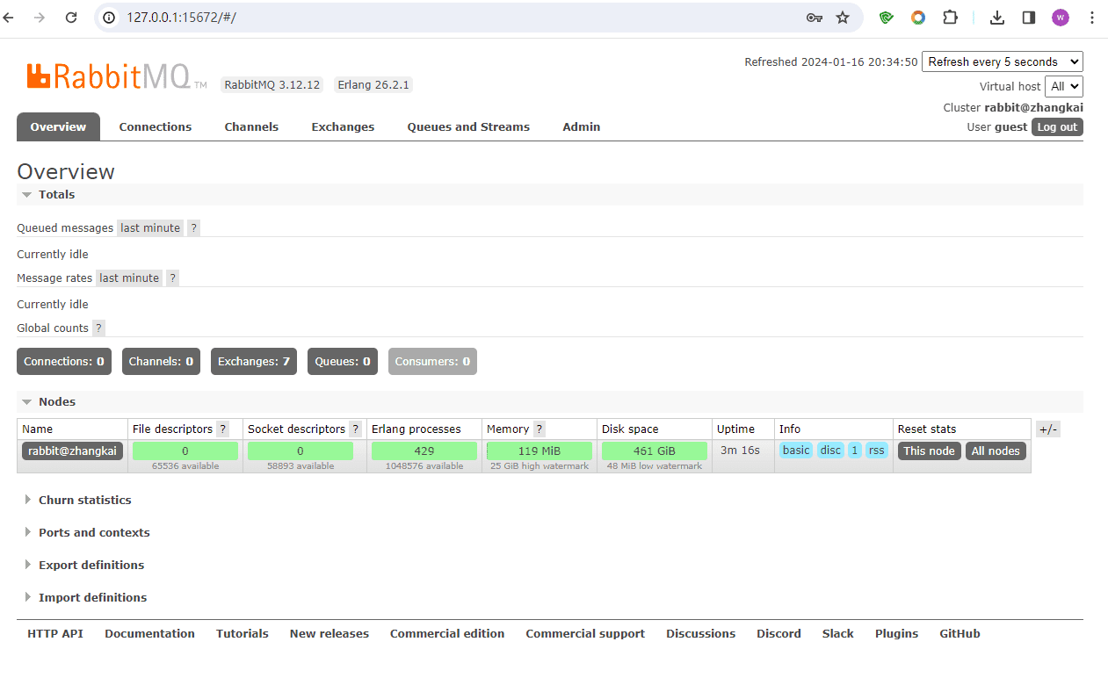The width and height of the screenshot is (1108, 685).
Task: Open the purple profile avatar
Action: [x=1061, y=18]
